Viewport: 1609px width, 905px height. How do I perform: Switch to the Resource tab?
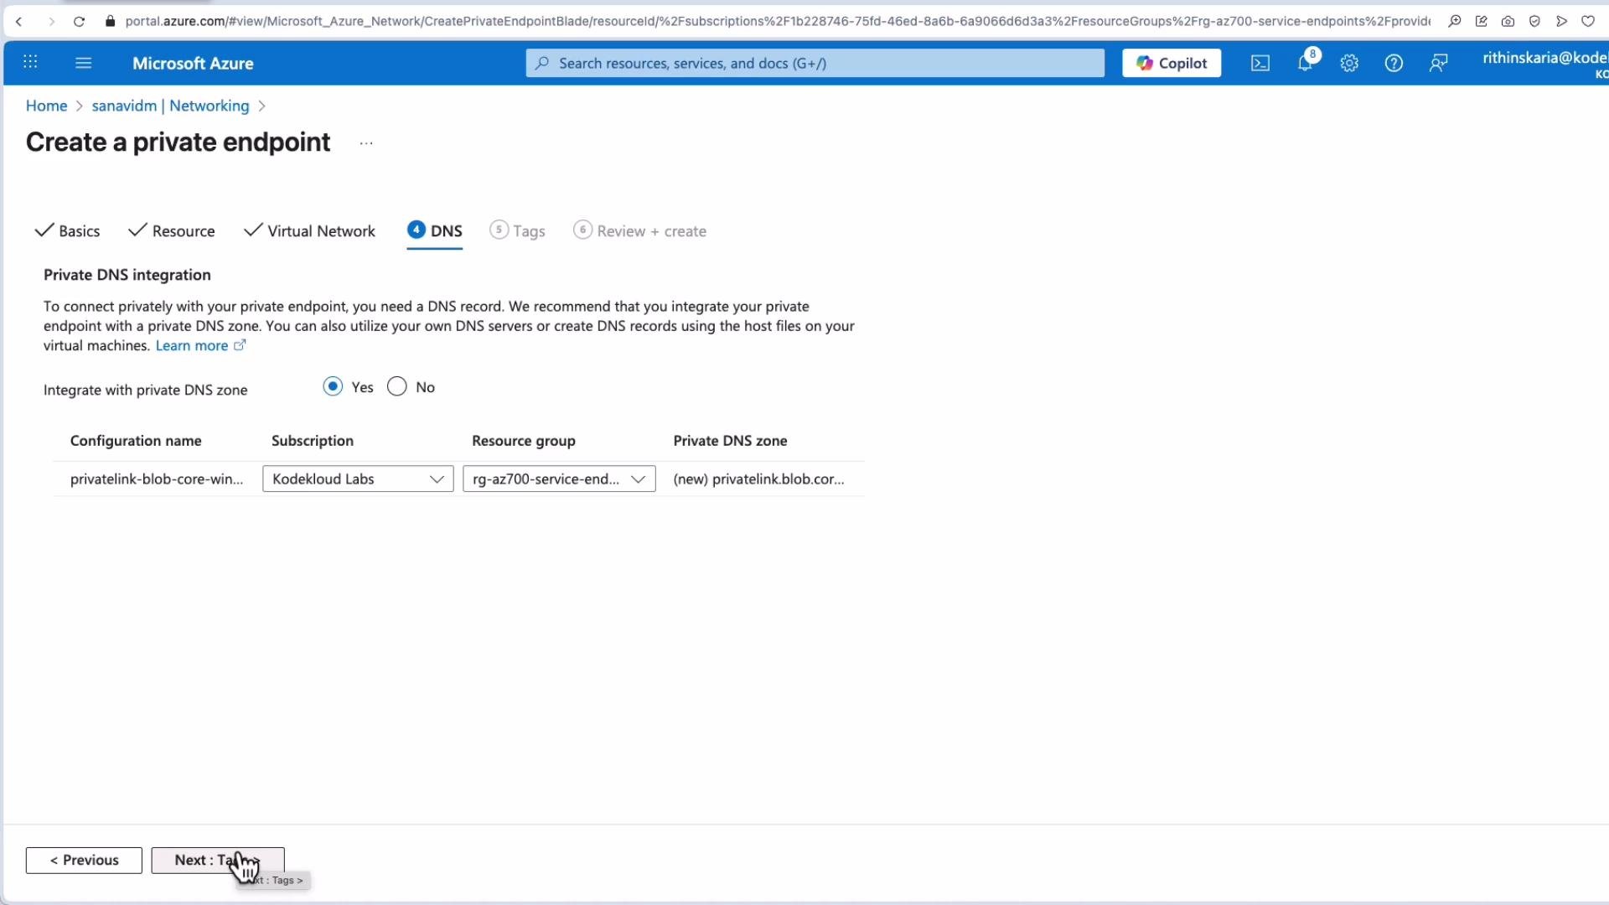pyautogui.click(x=172, y=231)
